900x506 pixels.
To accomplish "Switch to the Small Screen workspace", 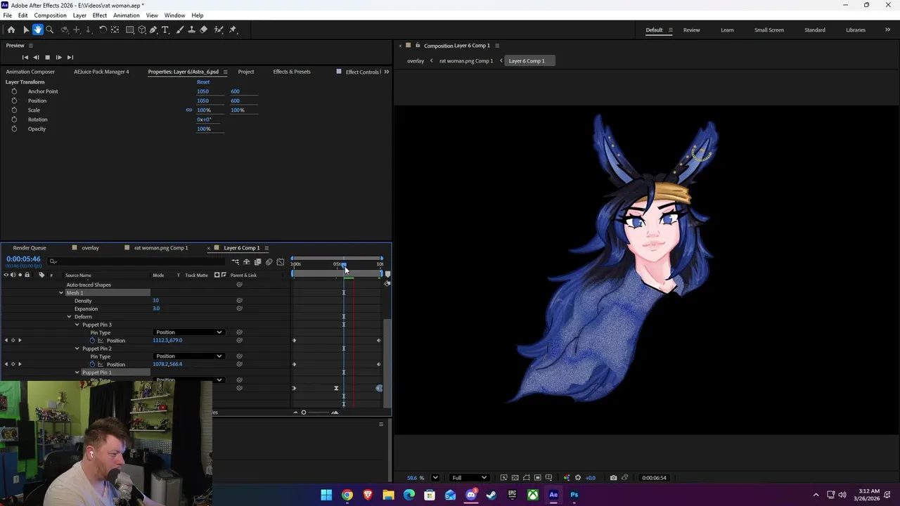I will click(x=769, y=30).
